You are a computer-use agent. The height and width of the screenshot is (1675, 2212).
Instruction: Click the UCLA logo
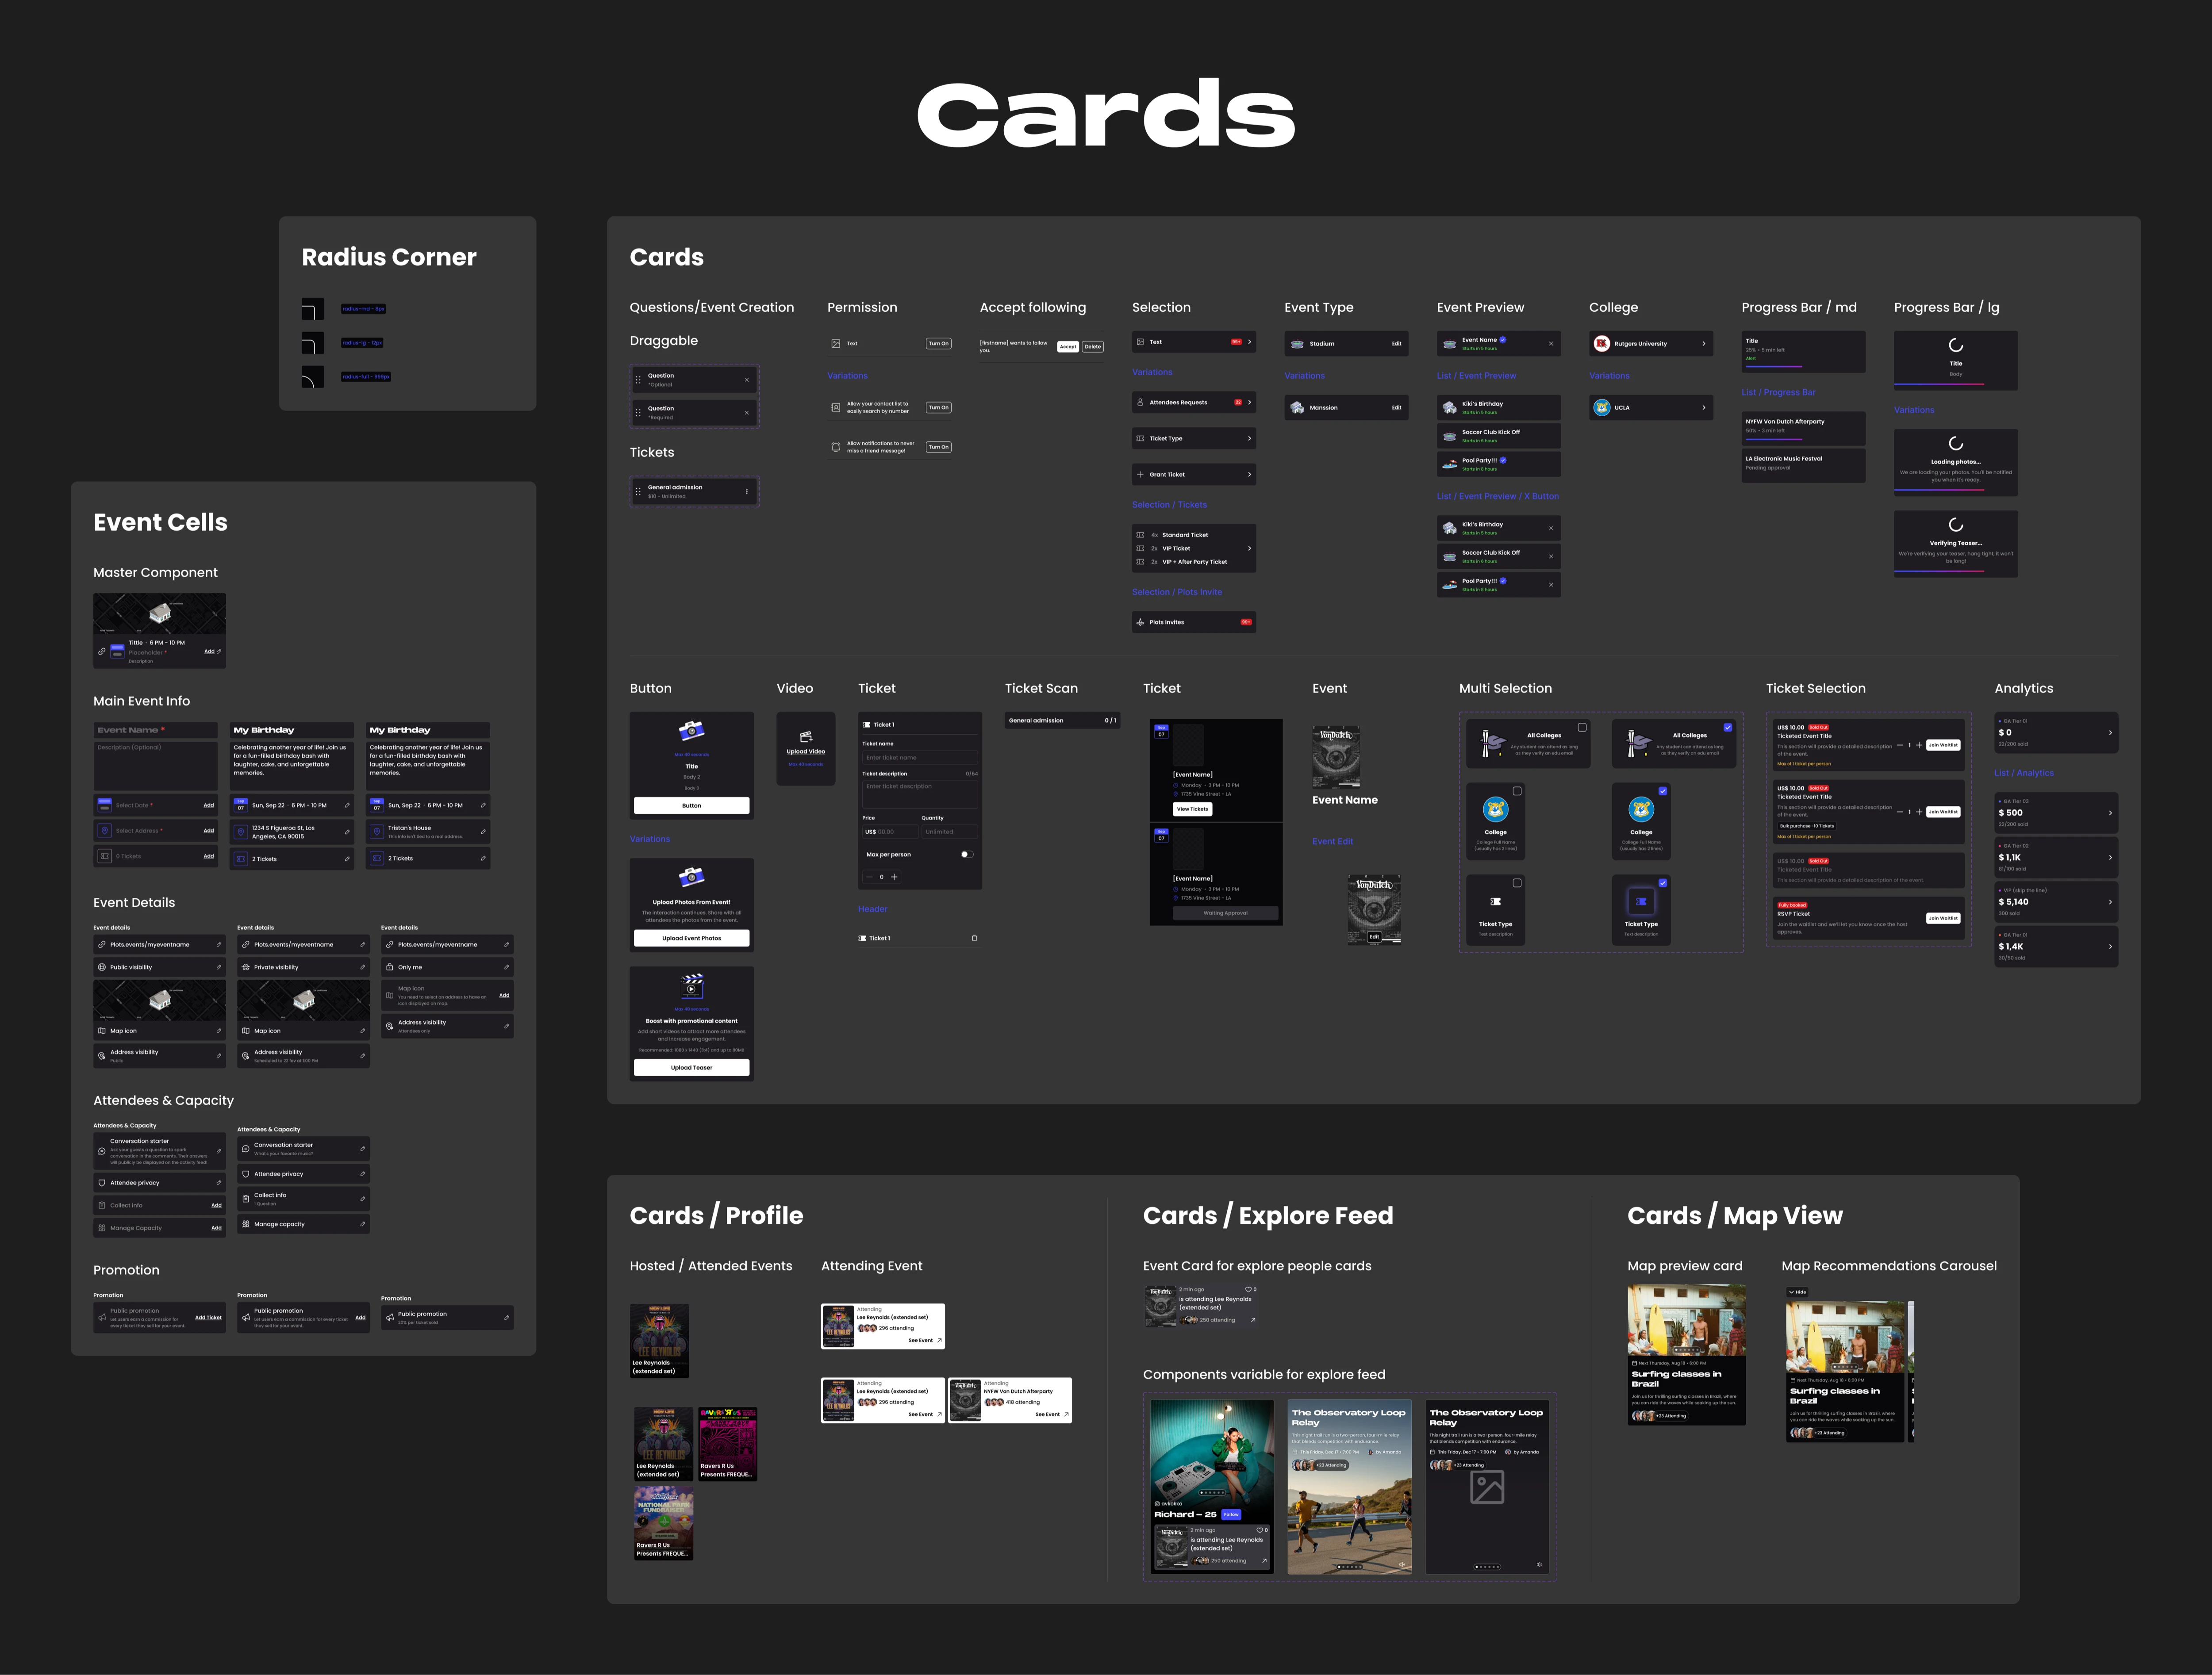(1601, 407)
